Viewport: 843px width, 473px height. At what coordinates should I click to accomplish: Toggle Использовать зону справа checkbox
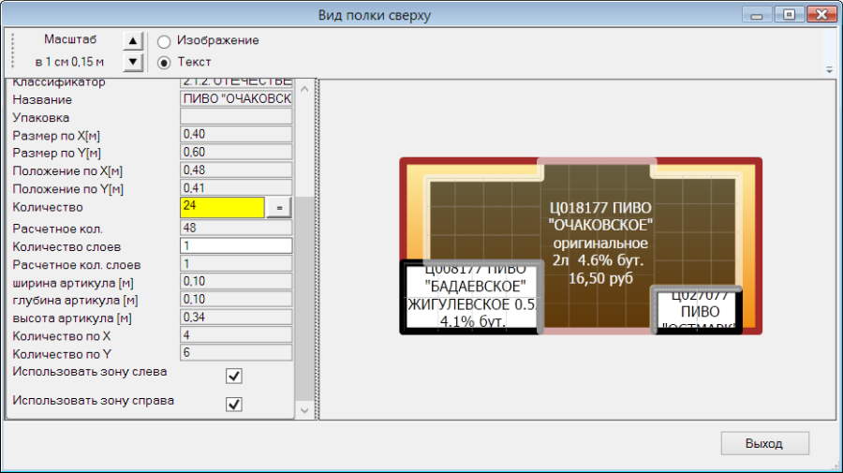[234, 405]
